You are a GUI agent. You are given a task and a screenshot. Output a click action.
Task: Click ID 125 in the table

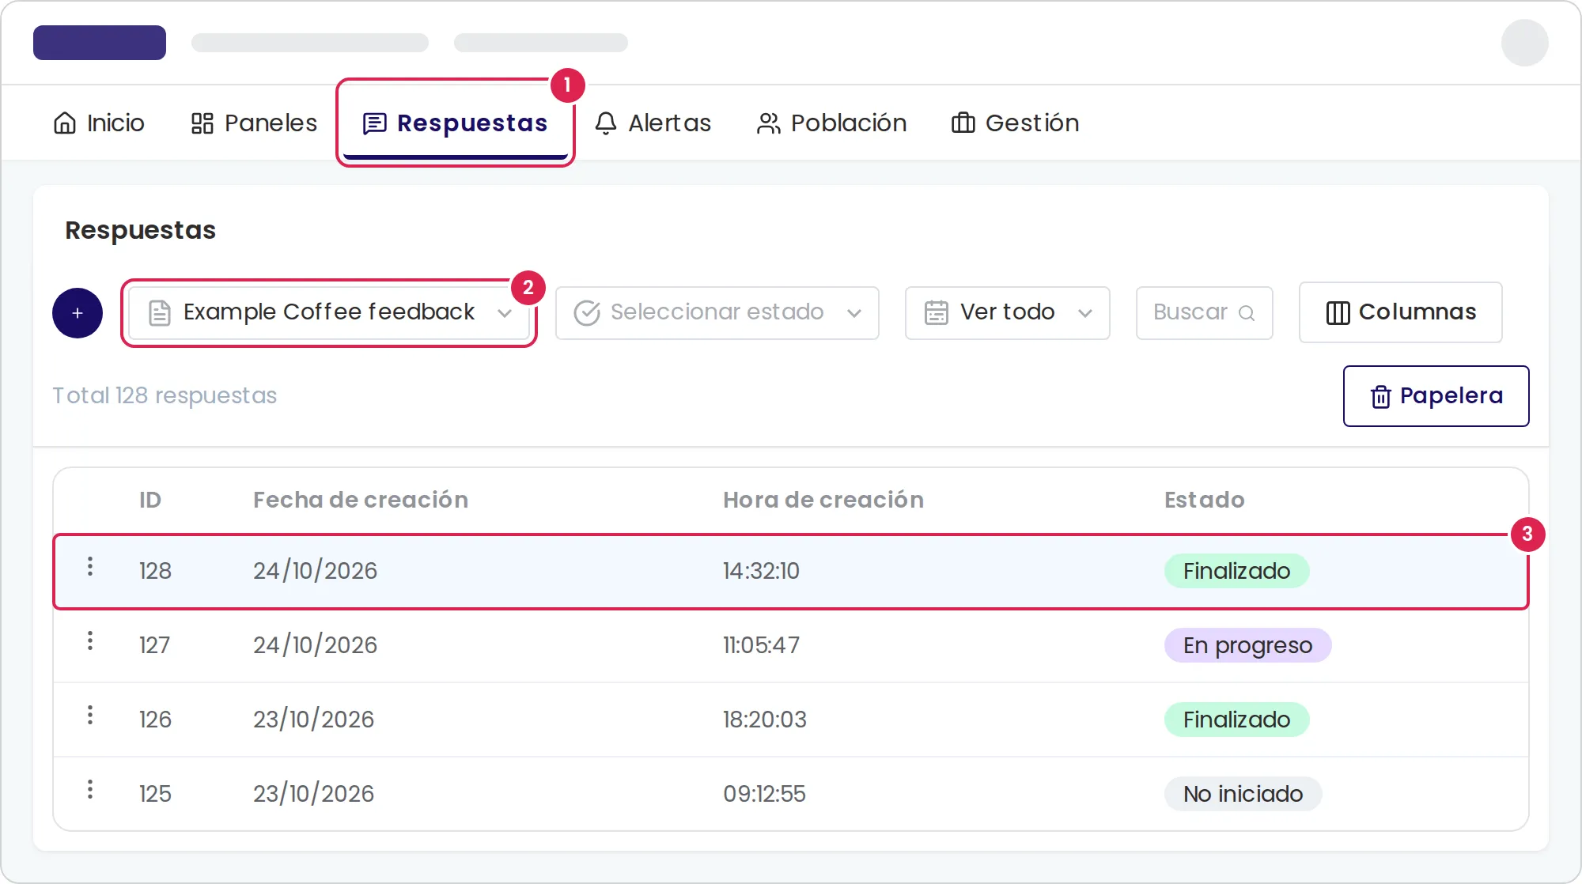[155, 794]
